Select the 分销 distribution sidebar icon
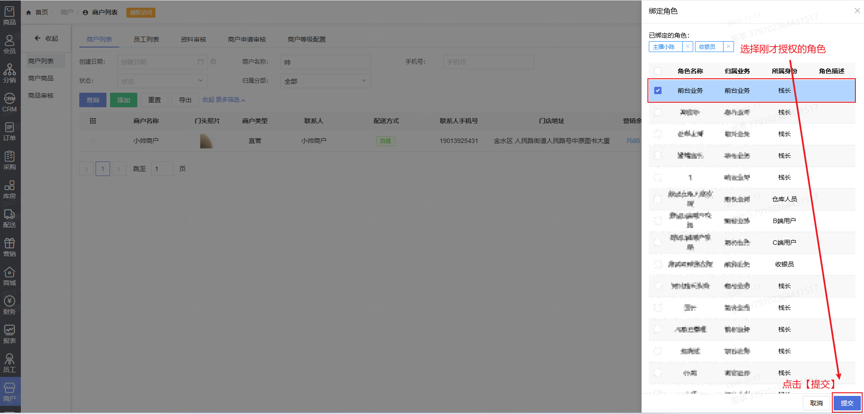This screenshot has width=864, height=414. (10, 73)
